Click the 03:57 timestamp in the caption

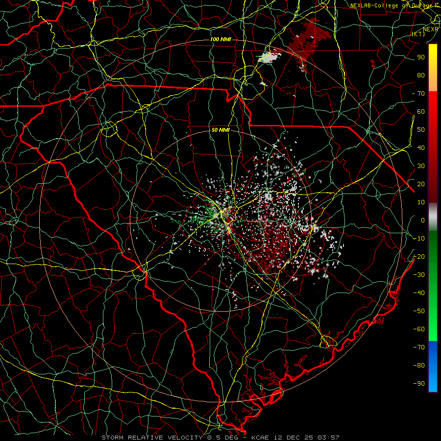[328, 438]
